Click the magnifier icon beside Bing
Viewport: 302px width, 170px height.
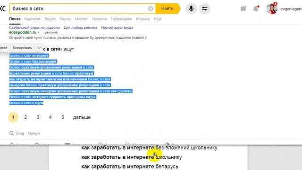11,133
